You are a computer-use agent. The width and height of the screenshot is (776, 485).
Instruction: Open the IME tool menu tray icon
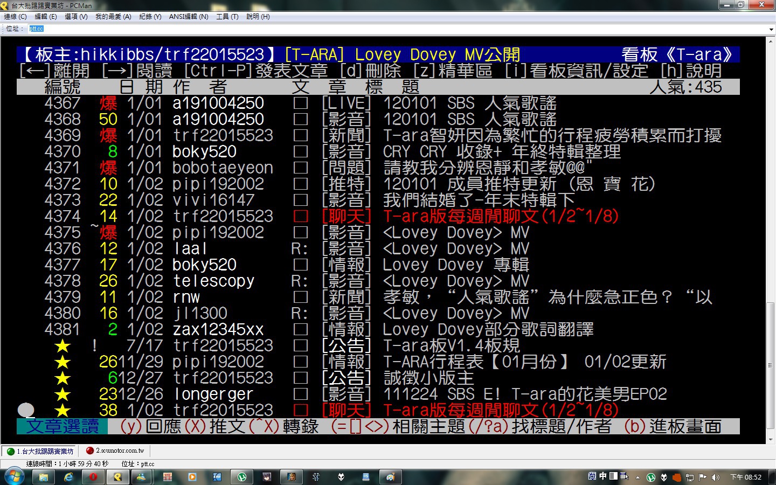click(x=624, y=476)
